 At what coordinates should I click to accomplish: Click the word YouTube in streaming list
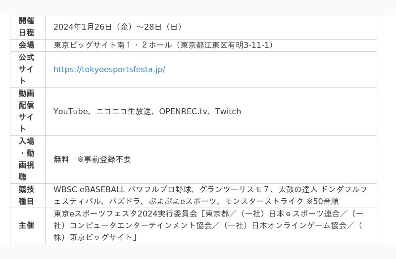[70, 112]
